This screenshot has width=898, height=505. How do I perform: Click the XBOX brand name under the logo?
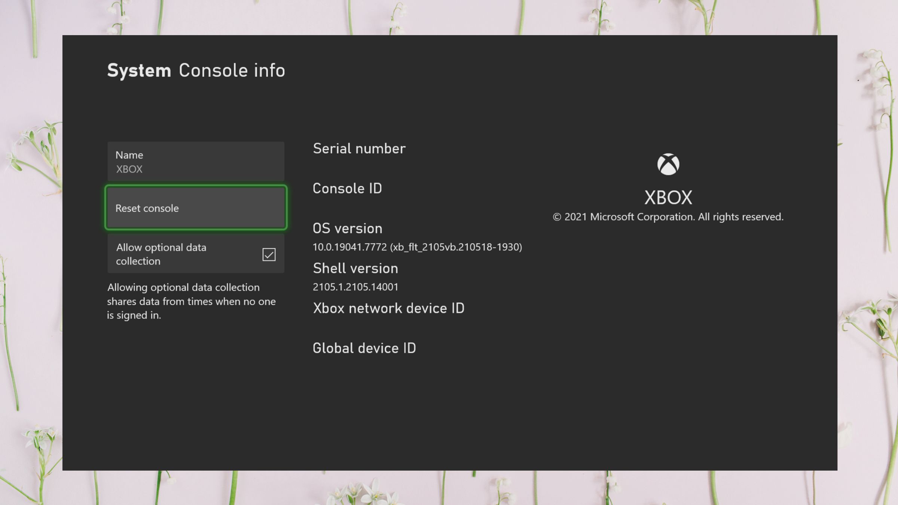coord(668,197)
